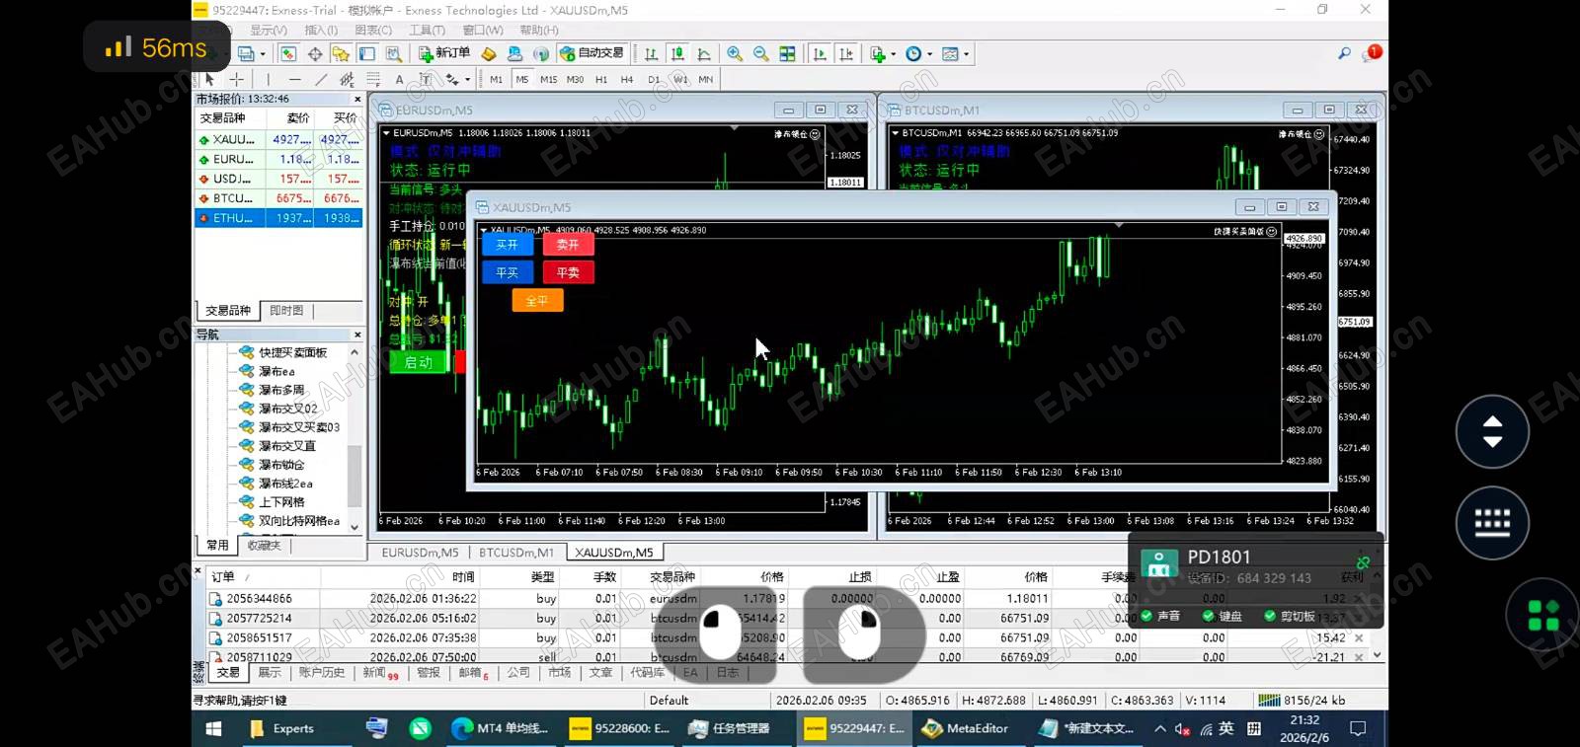Toggle the 声音 sound option
Viewport: 1580px width, 747px height.
[x=1160, y=616]
